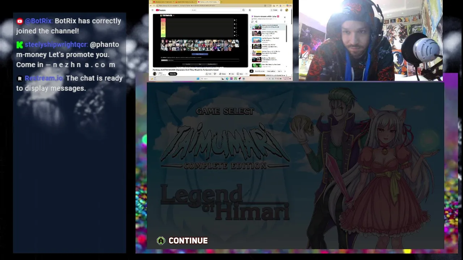Viewport: 463px width, 260px height.
Task: Click the Restream.io chat name
Action: click(44, 78)
